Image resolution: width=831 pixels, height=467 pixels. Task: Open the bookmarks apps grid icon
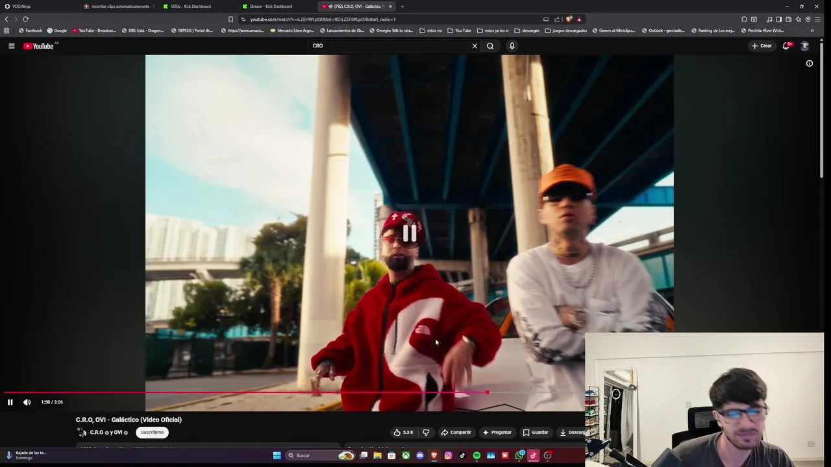[x=6, y=30]
